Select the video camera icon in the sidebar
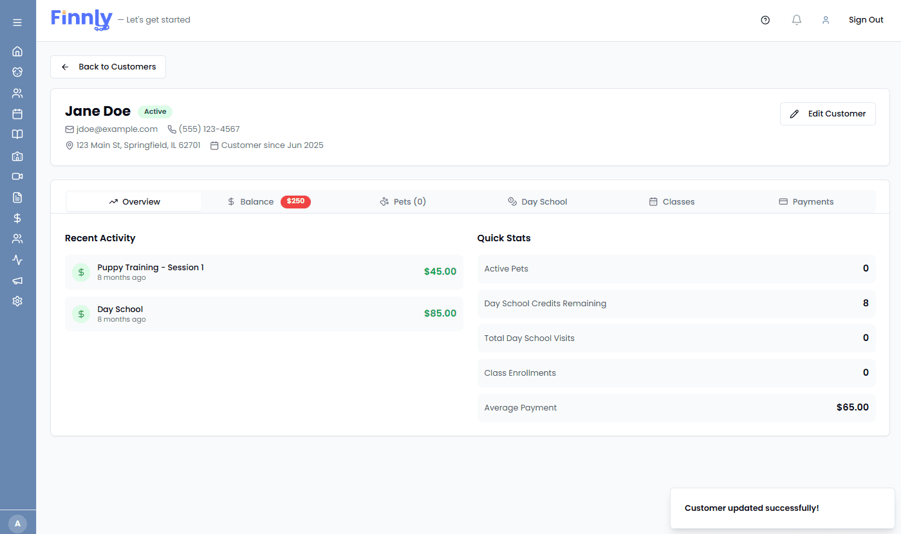 (x=17, y=176)
